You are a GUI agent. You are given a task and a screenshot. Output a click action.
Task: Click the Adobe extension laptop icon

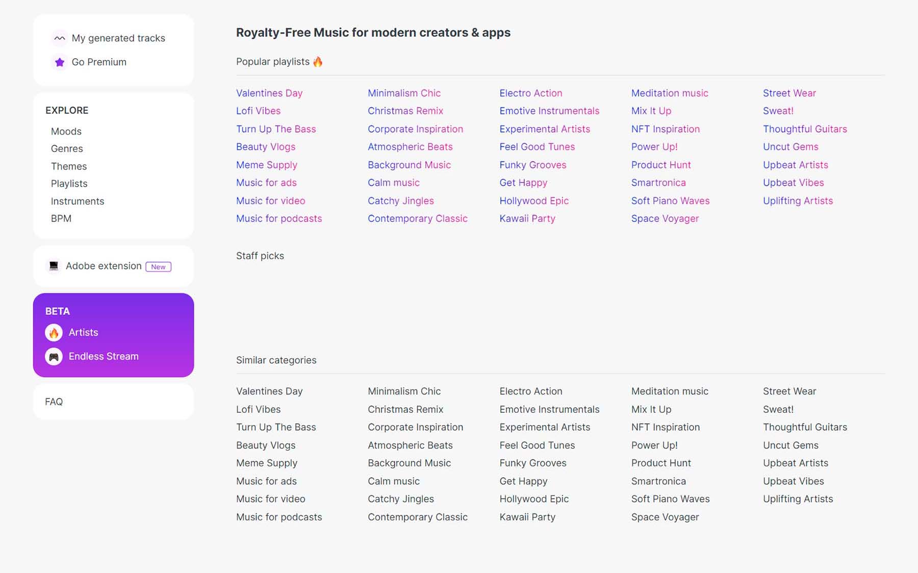[x=54, y=266]
